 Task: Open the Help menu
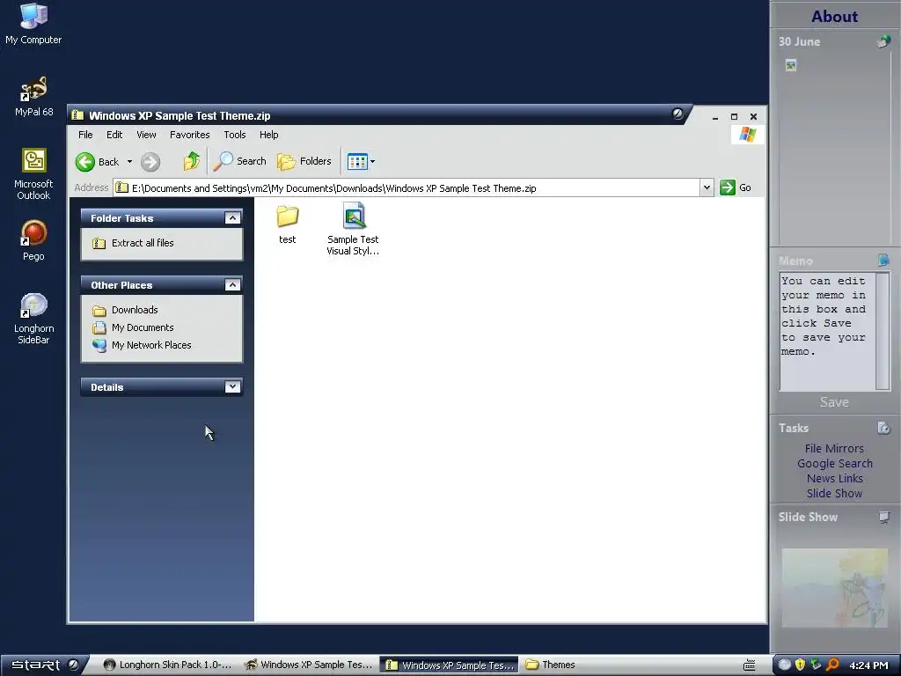pyautogui.click(x=268, y=135)
